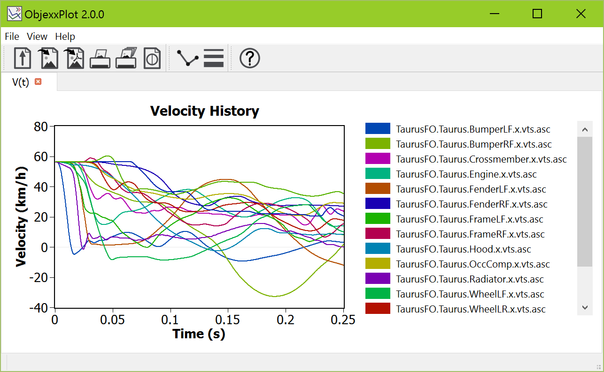Screen dimensions: 604x372
Task: Open a data file with the upload icon
Action: (x=22, y=58)
